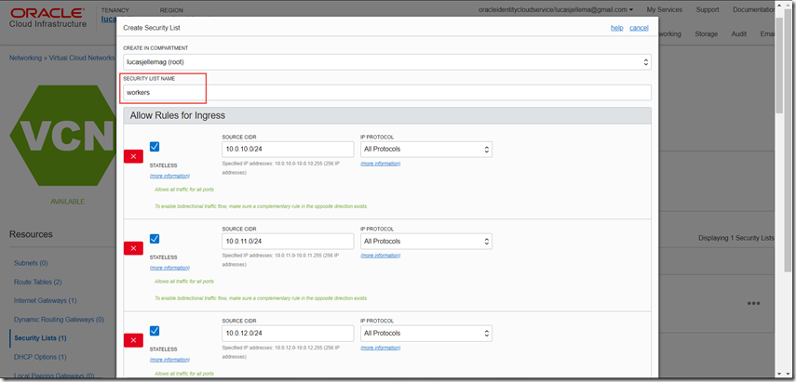This screenshot has width=796, height=382.
Task: Remove the 10.0.12.0/24 ingress rule
Action: 134,338
